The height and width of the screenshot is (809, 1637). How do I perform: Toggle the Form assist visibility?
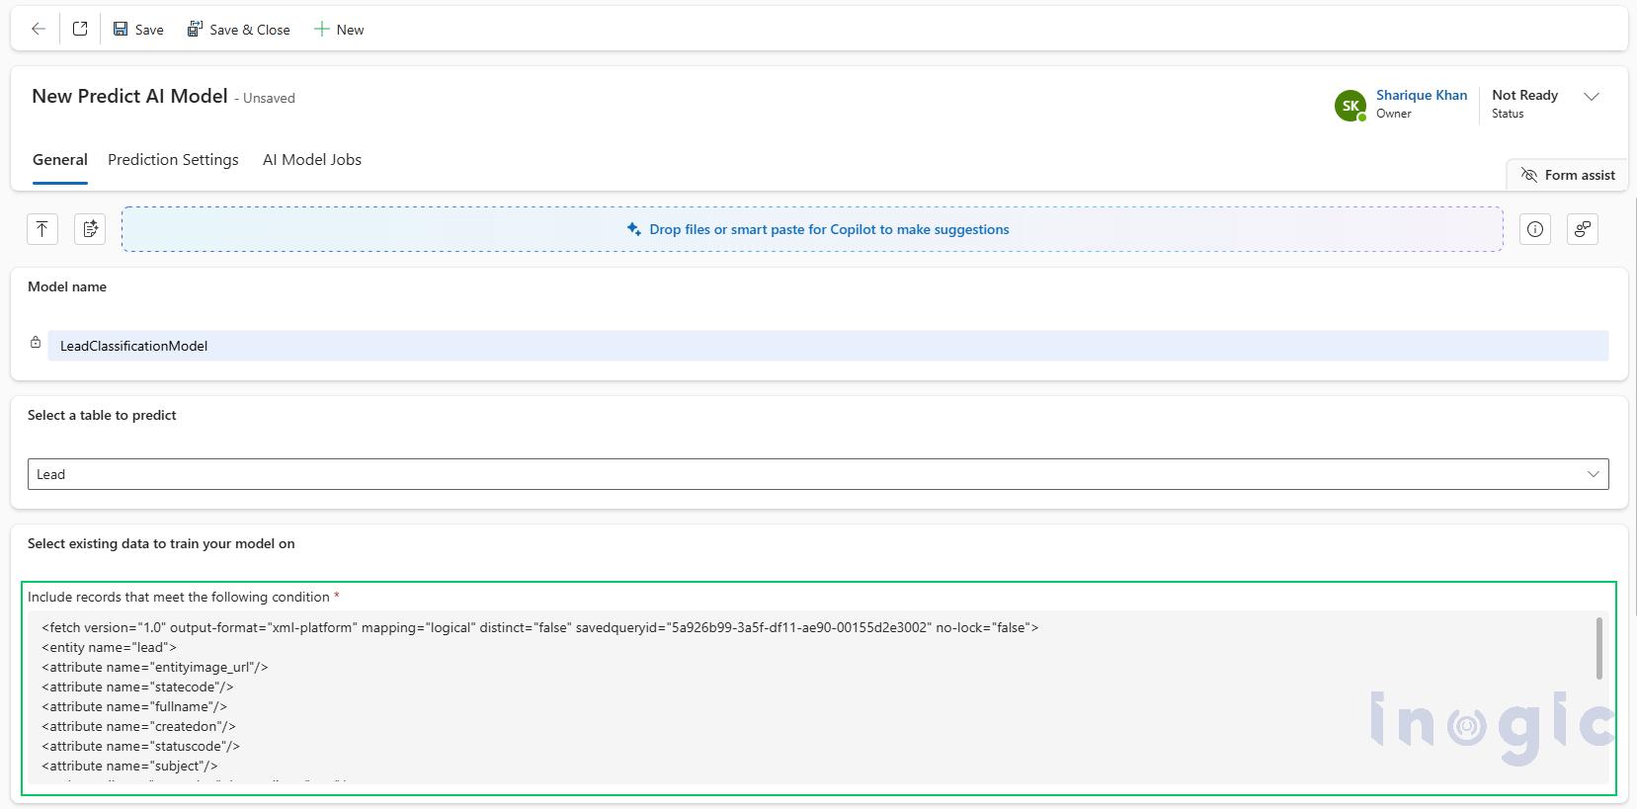[x=1567, y=175]
